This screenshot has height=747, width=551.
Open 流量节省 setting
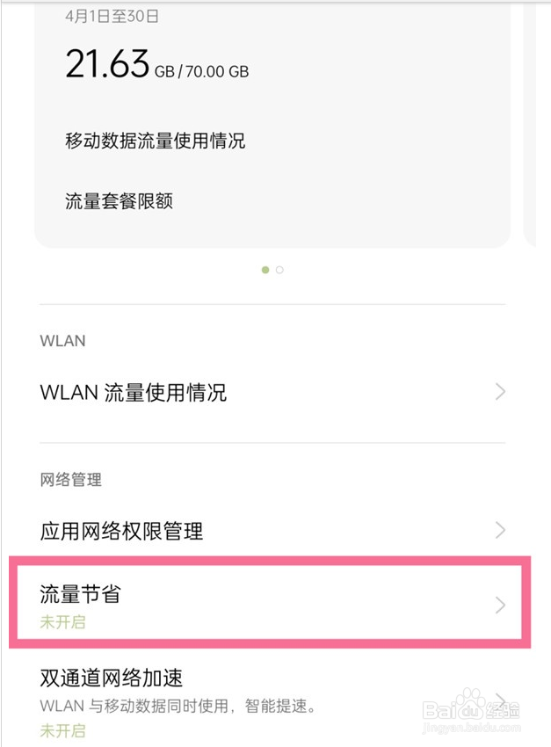[272, 604]
